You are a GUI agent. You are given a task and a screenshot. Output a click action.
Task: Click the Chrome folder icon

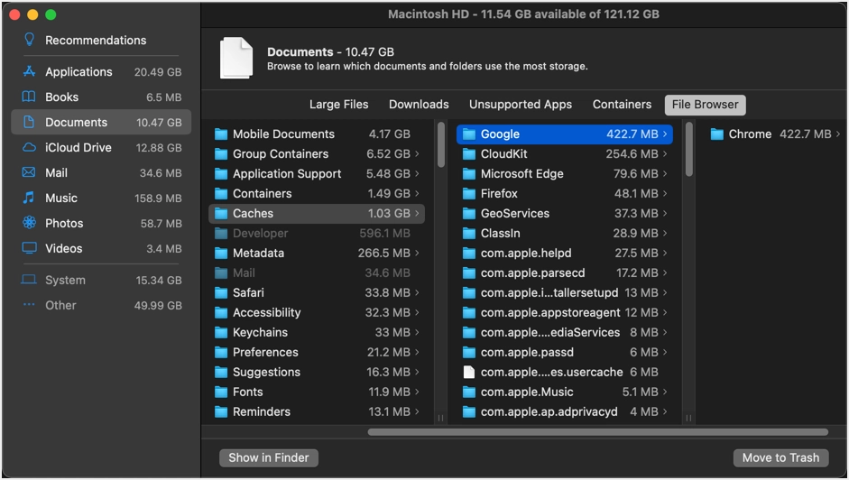[x=717, y=134]
